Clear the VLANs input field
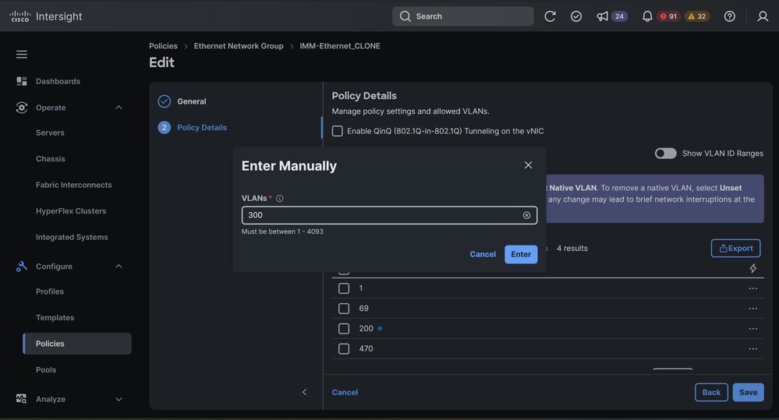 [526, 215]
